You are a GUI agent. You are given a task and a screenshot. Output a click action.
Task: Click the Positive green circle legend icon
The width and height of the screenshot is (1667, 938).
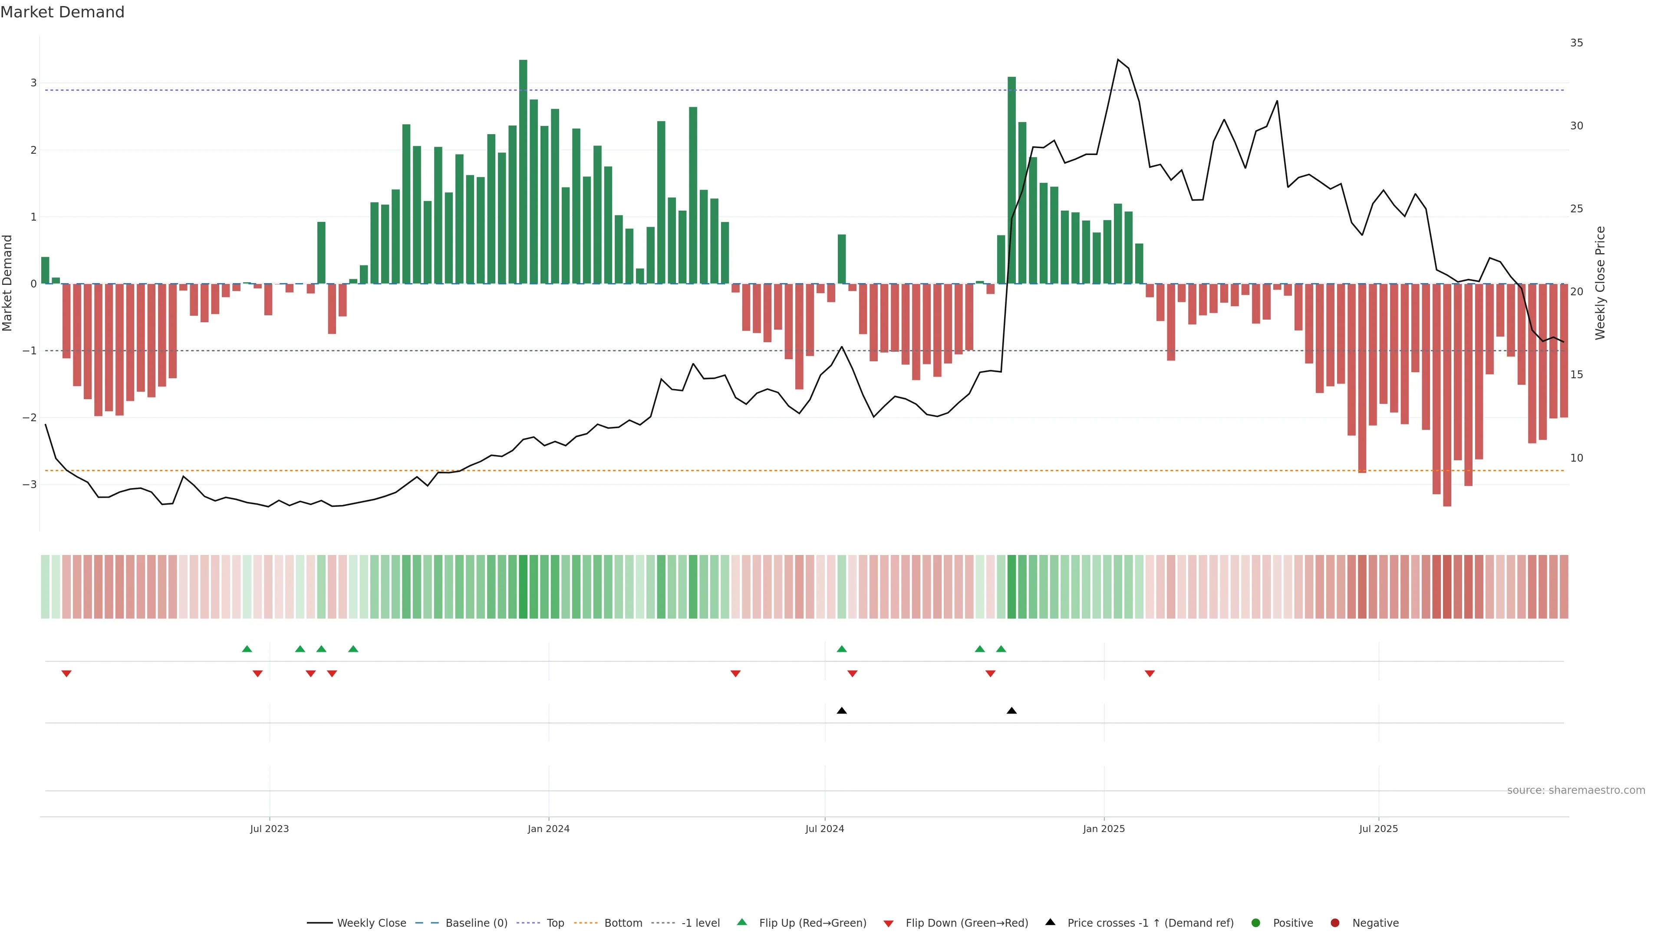click(1256, 923)
